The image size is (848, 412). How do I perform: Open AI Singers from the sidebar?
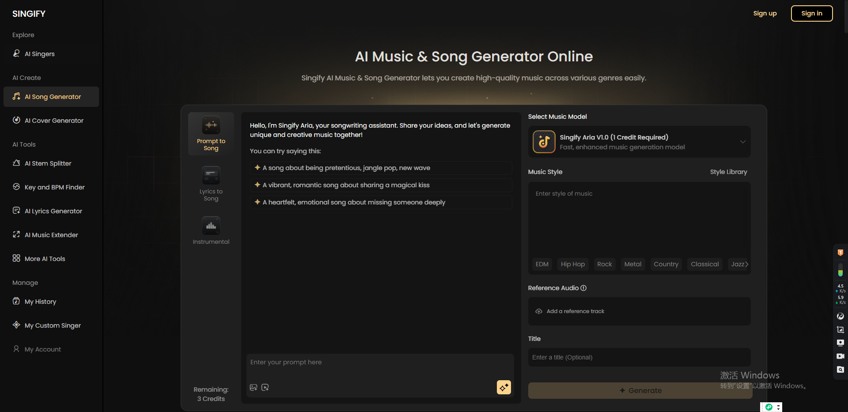39,53
